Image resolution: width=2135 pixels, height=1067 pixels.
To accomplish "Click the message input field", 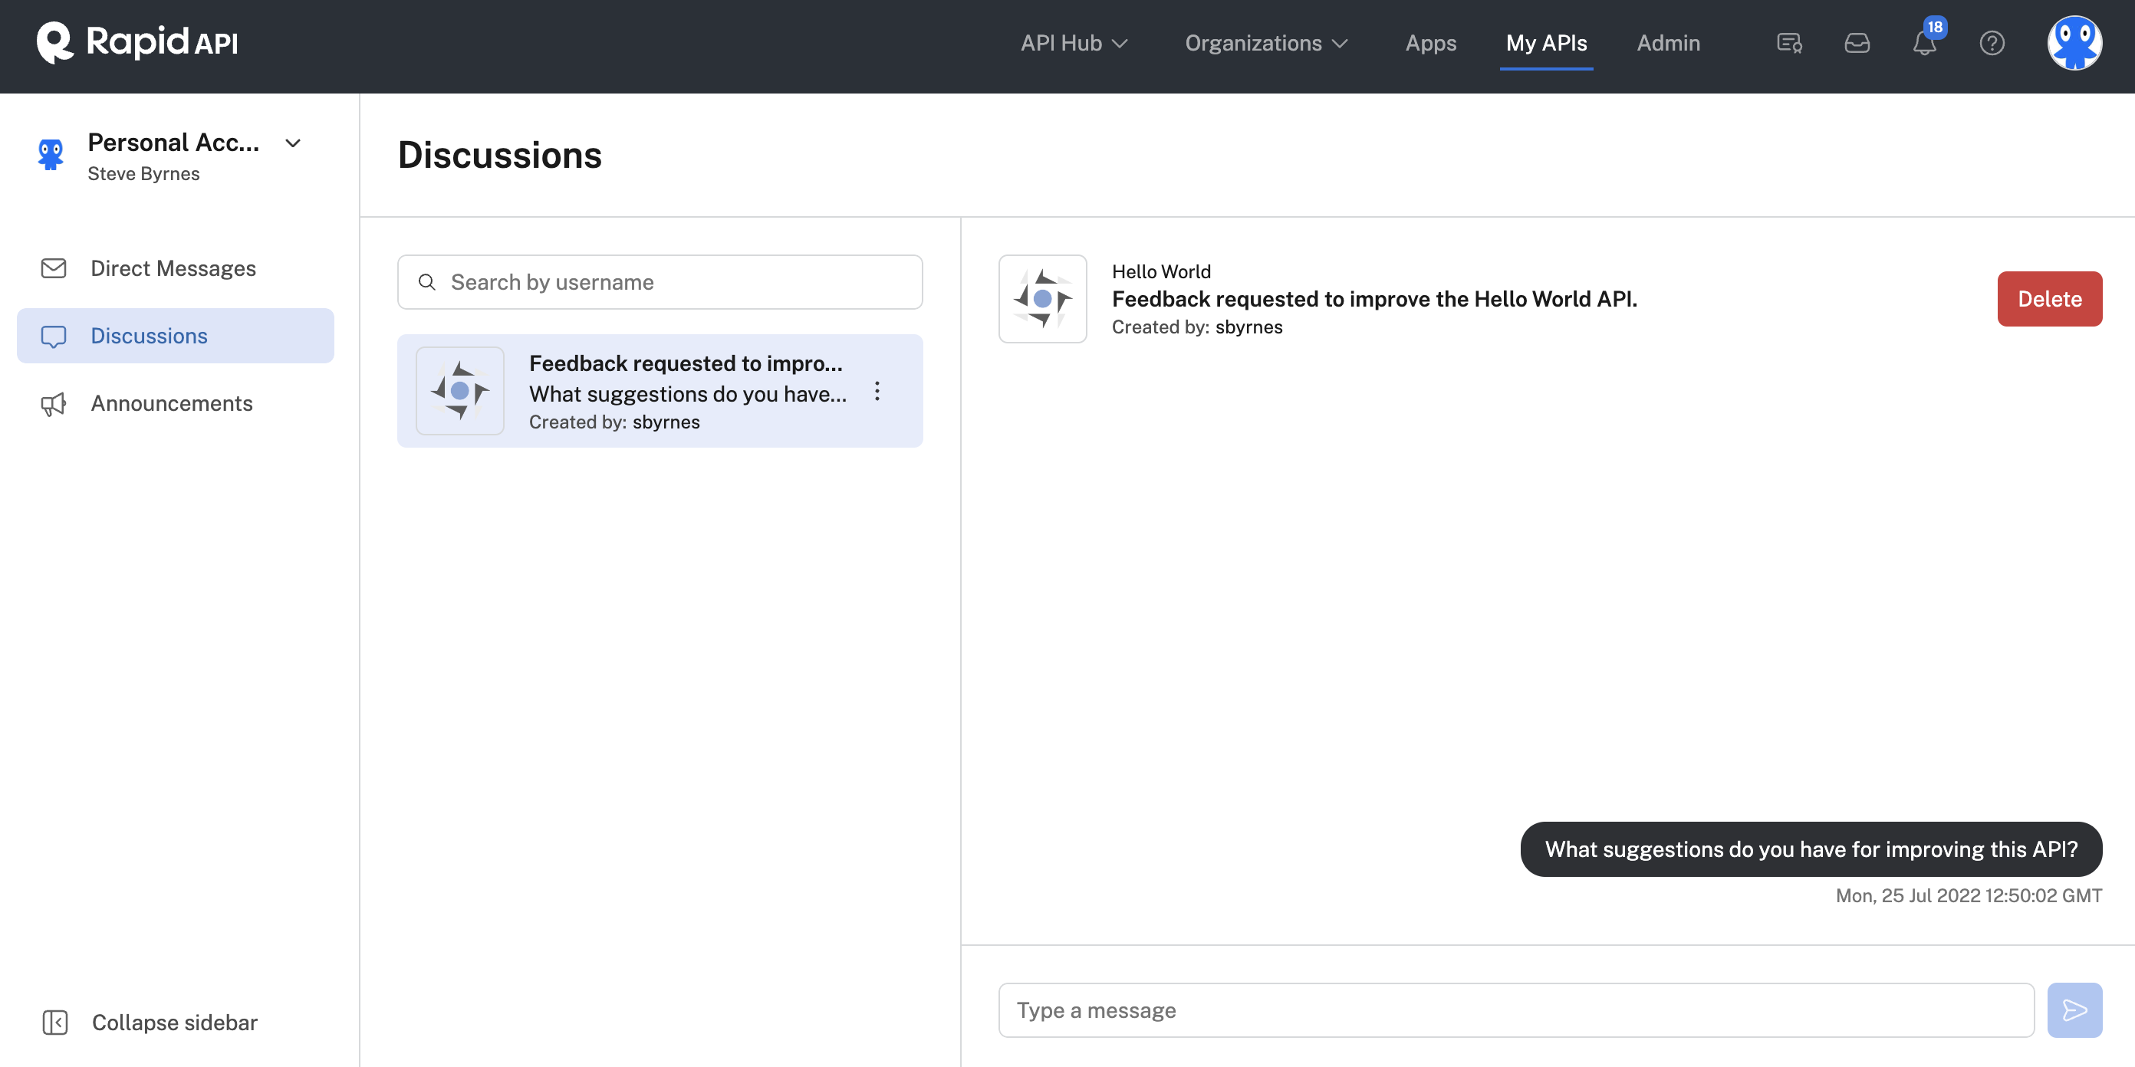I will 1517,1010.
